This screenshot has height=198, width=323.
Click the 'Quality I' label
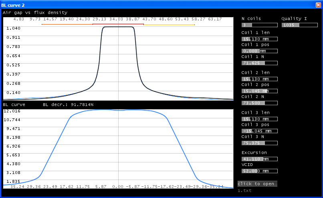294,19
